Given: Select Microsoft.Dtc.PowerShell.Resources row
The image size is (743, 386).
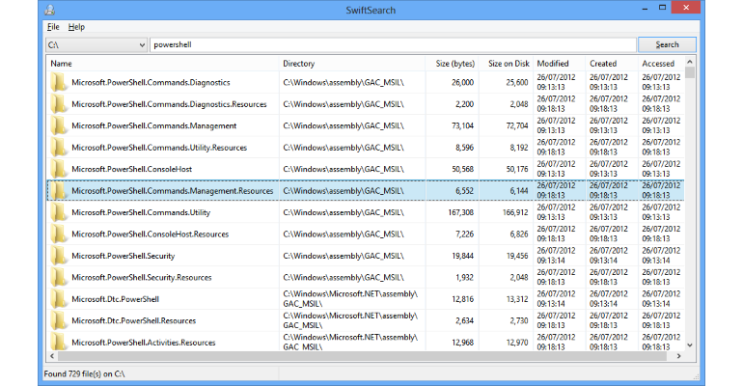Looking at the screenshot, I should [366, 320].
